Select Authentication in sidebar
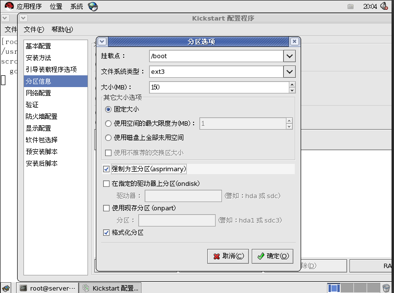 (56, 105)
